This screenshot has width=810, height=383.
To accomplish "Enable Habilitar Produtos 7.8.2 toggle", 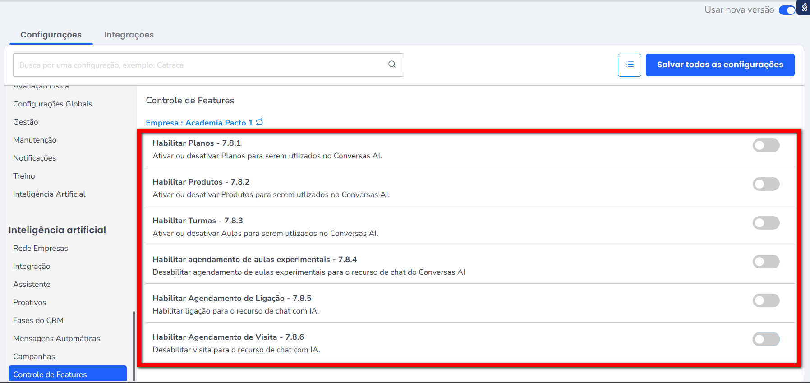I will [x=765, y=184].
